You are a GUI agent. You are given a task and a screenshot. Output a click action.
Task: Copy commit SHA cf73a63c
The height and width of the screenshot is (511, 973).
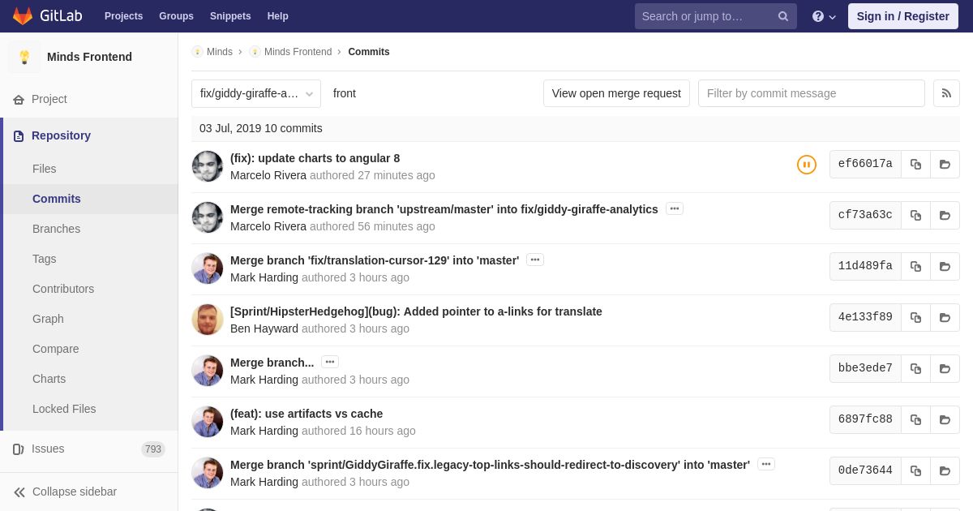pyautogui.click(x=915, y=215)
